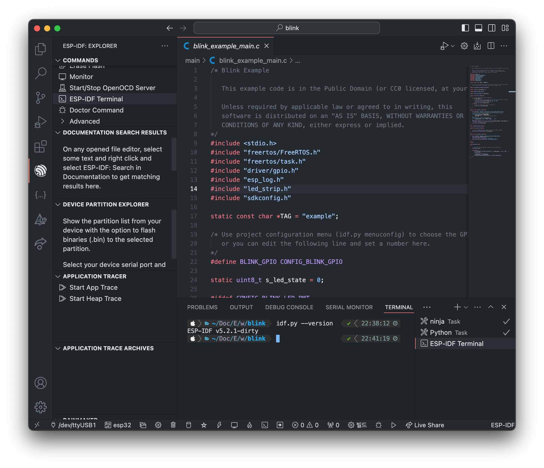Viewport: 544px width, 468px height.
Task: Click the flash (lightning bolt) status bar icon
Action: [219, 425]
